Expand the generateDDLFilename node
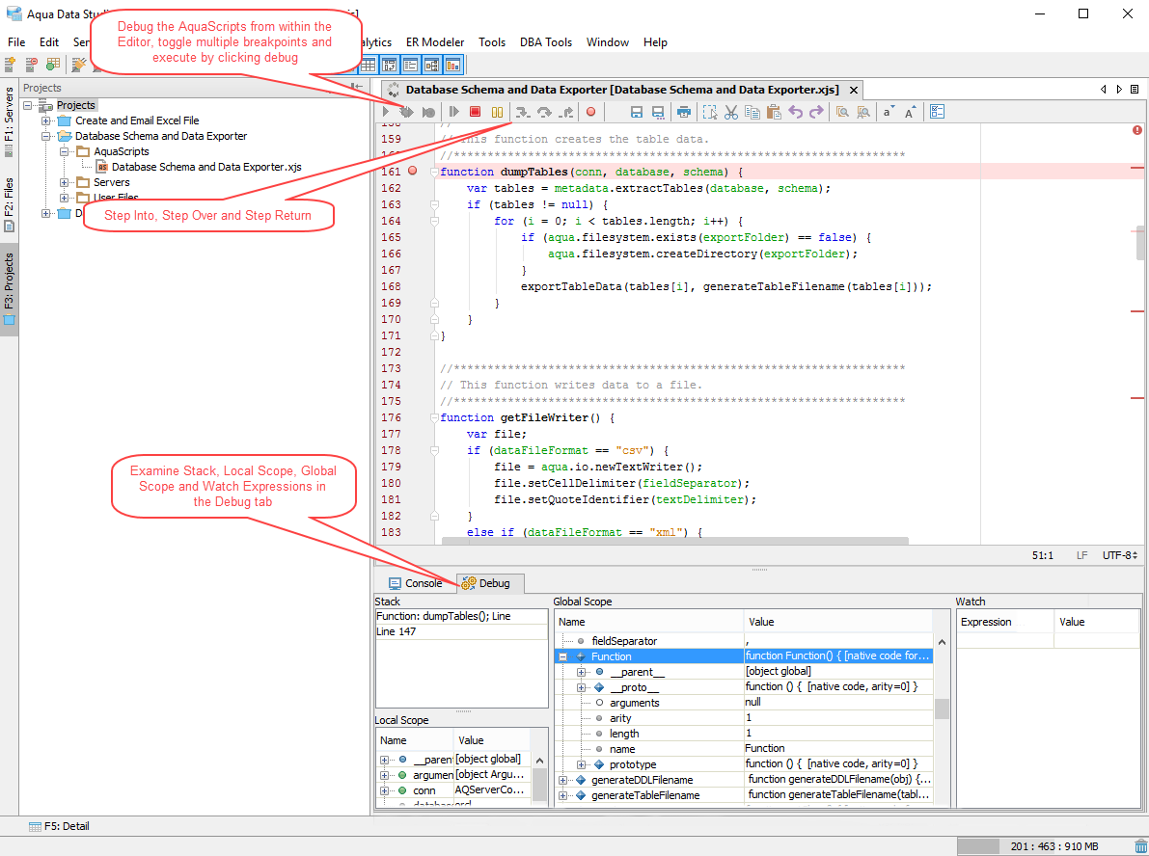The width and height of the screenshot is (1149, 856). coord(562,781)
